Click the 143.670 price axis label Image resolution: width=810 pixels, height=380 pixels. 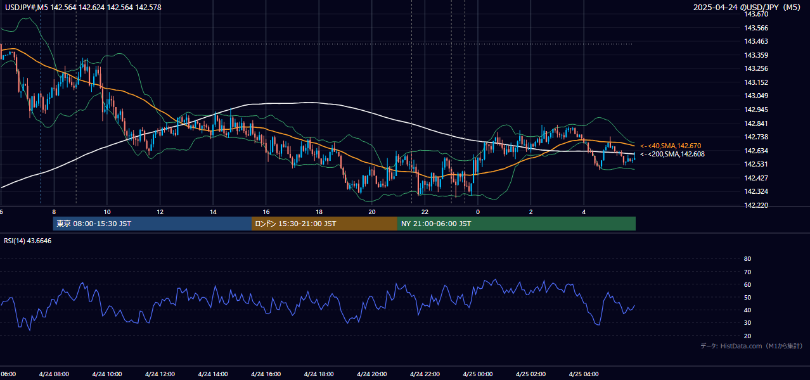pyautogui.click(x=756, y=14)
